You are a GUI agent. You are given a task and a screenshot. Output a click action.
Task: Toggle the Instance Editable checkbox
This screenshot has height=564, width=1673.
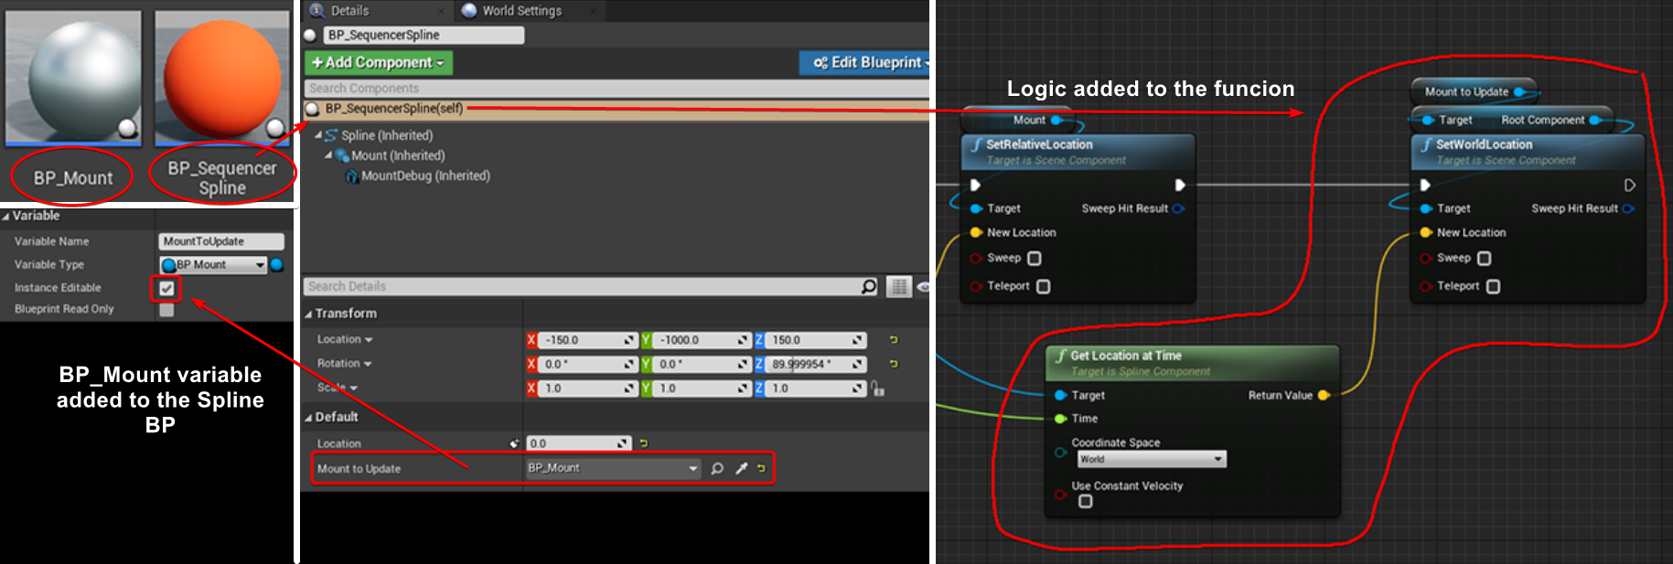pyautogui.click(x=166, y=288)
